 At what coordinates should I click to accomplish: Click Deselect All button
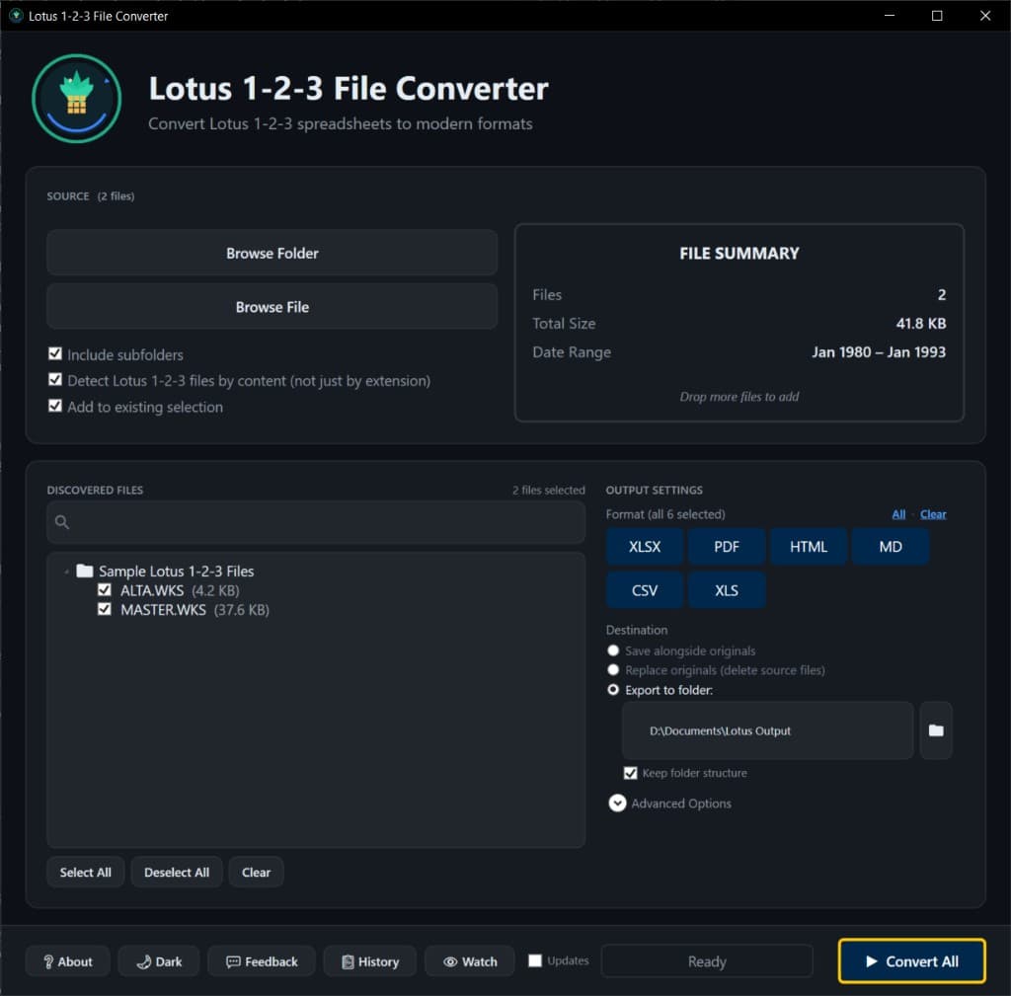(x=177, y=873)
